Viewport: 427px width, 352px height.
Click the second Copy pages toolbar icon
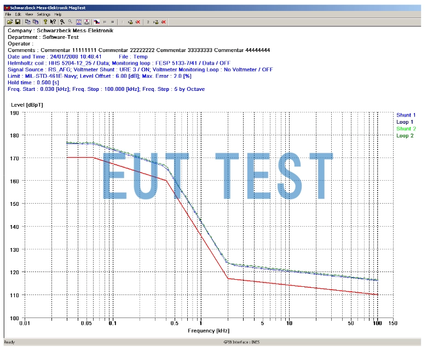point(36,22)
